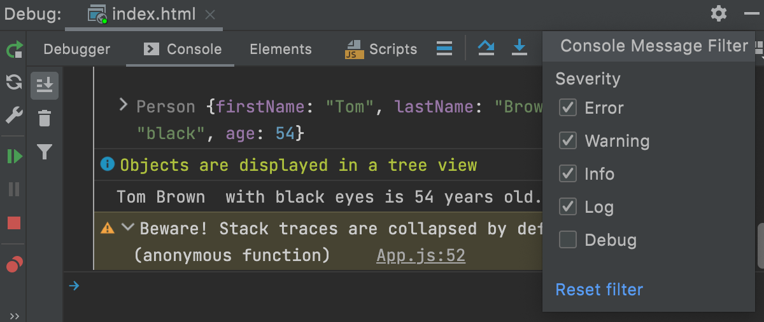764x322 pixels.
Task: Click the wrench settings icon in sidebar
Action: coord(14,115)
